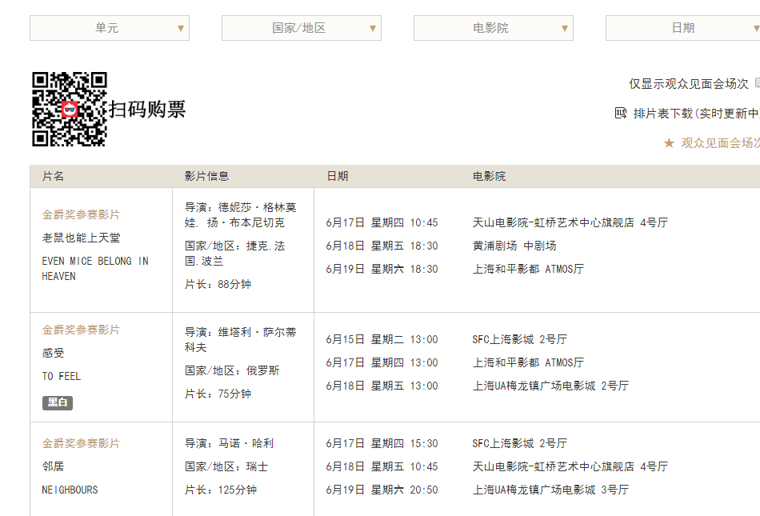This screenshot has width=760, height=516.
Task: Click the red logo in the QR code center
Action: point(70,110)
